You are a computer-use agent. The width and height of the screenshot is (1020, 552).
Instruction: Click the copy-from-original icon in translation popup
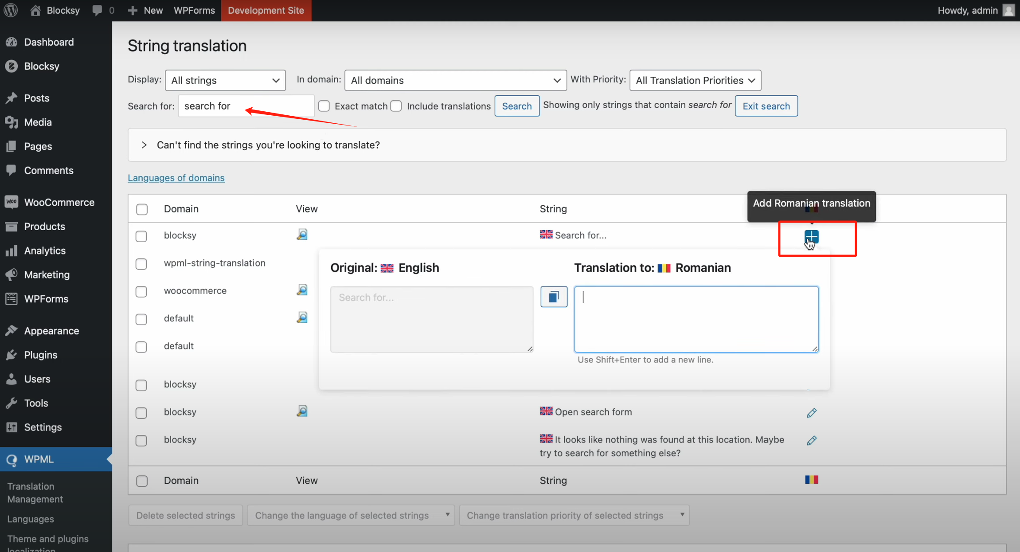[x=553, y=297]
